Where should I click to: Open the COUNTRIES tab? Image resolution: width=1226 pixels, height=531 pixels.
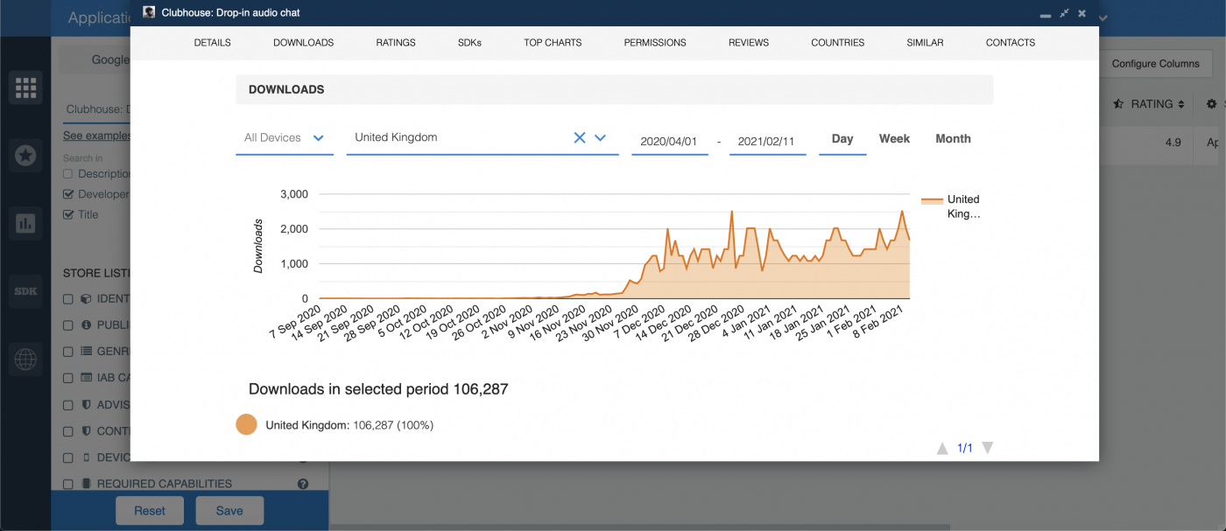(837, 42)
